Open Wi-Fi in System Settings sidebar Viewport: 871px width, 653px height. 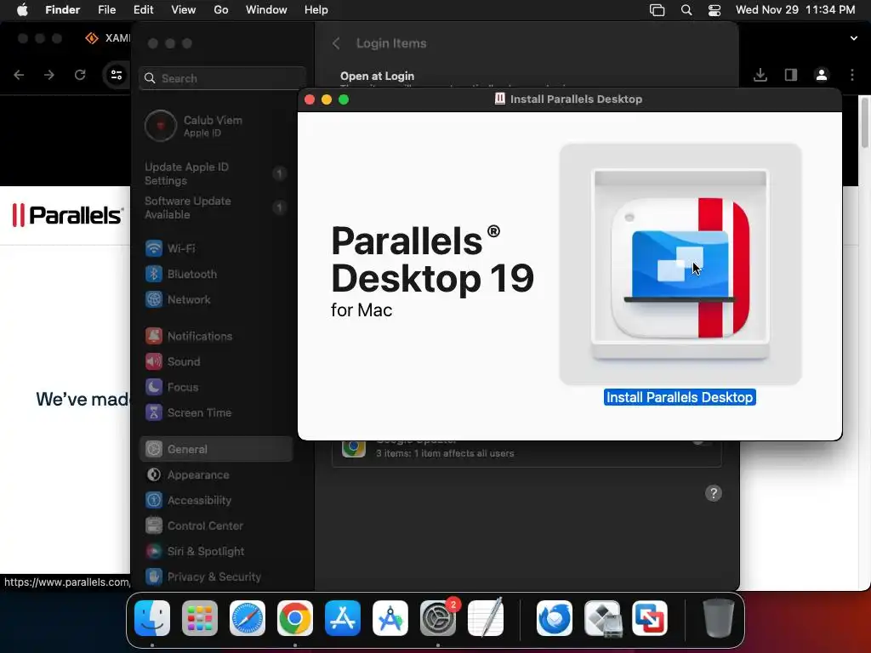(x=217, y=248)
